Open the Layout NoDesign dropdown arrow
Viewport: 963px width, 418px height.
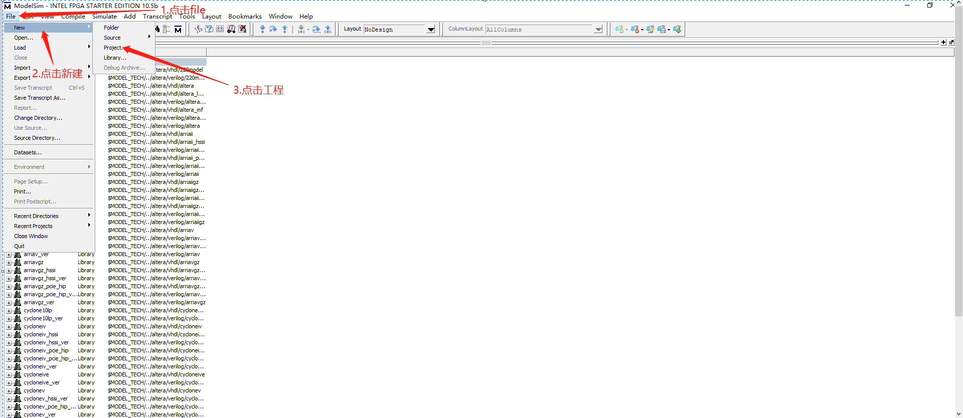[x=431, y=30]
